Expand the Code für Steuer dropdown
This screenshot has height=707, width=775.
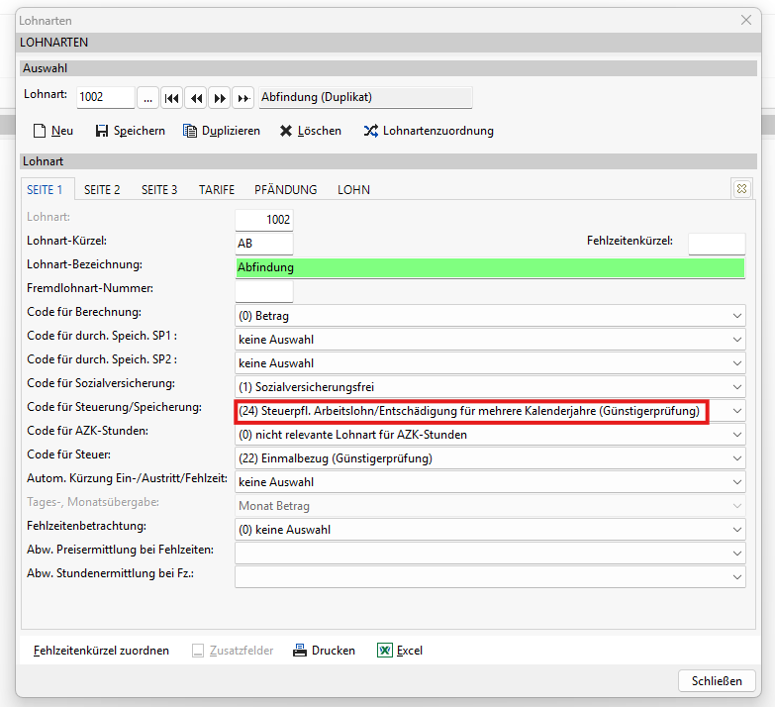coord(737,458)
